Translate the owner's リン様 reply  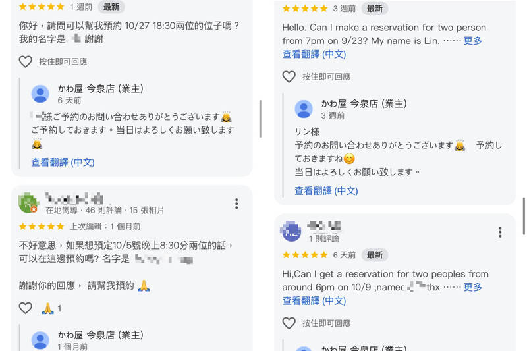(x=326, y=191)
